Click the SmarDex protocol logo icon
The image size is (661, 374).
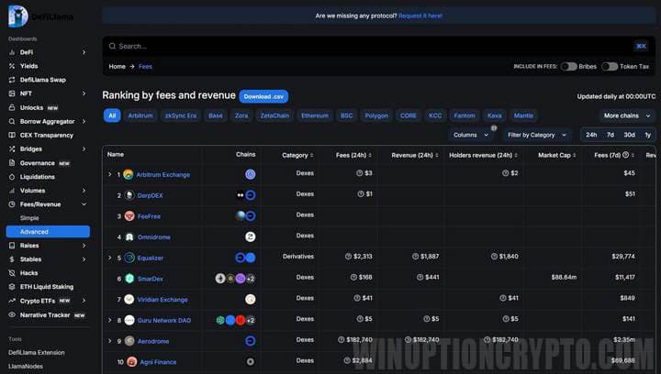[x=129, y=279]
